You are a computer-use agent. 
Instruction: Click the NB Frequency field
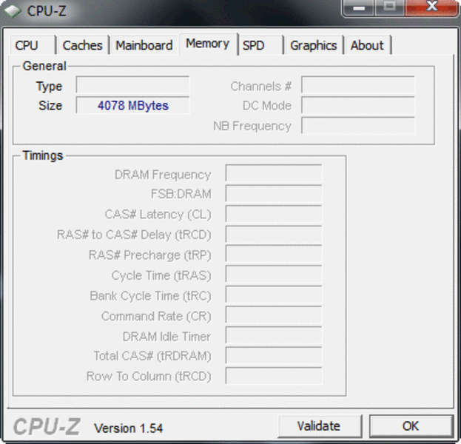point(358,126)
